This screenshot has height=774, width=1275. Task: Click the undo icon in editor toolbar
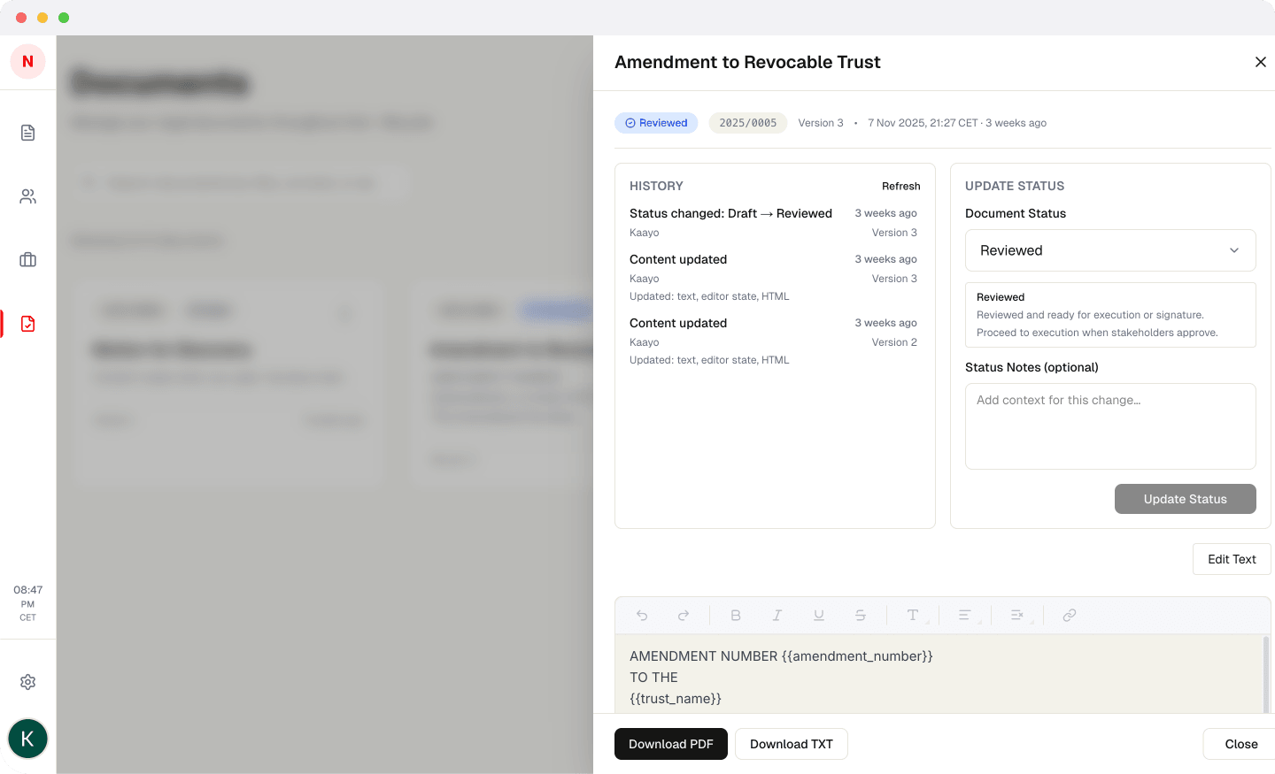tap(642, 615)
